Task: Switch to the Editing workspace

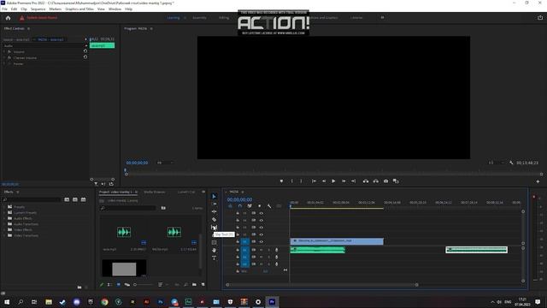Action: 224,18
